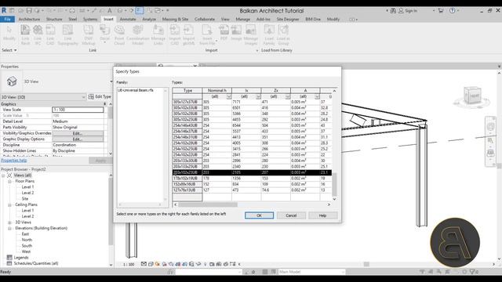Click Cancel in Specify Types dialog

point(291,215)
